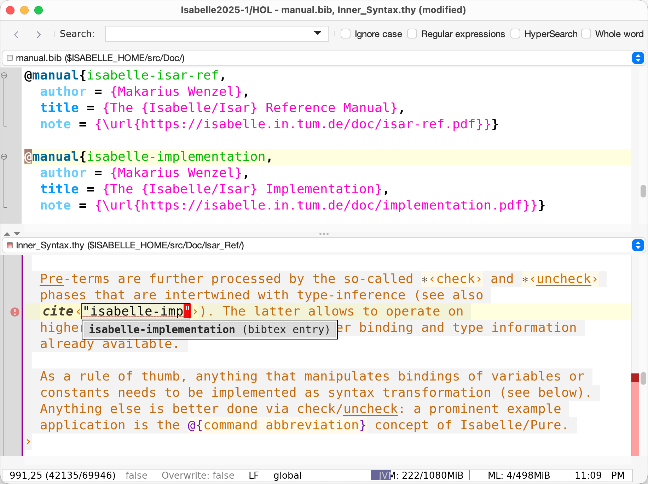Open the manual.bib buffer switcher dropdown
The width and height of the screenshot is (648, 484).
pyautogui.click(x=638, y=58)
